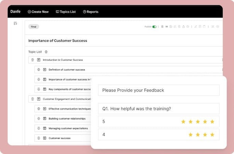Open the Create New menu

(38, 12)
